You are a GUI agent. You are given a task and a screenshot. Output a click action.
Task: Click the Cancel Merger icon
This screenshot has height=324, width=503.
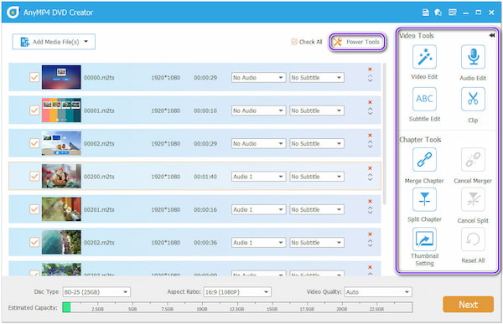point(473,160)
